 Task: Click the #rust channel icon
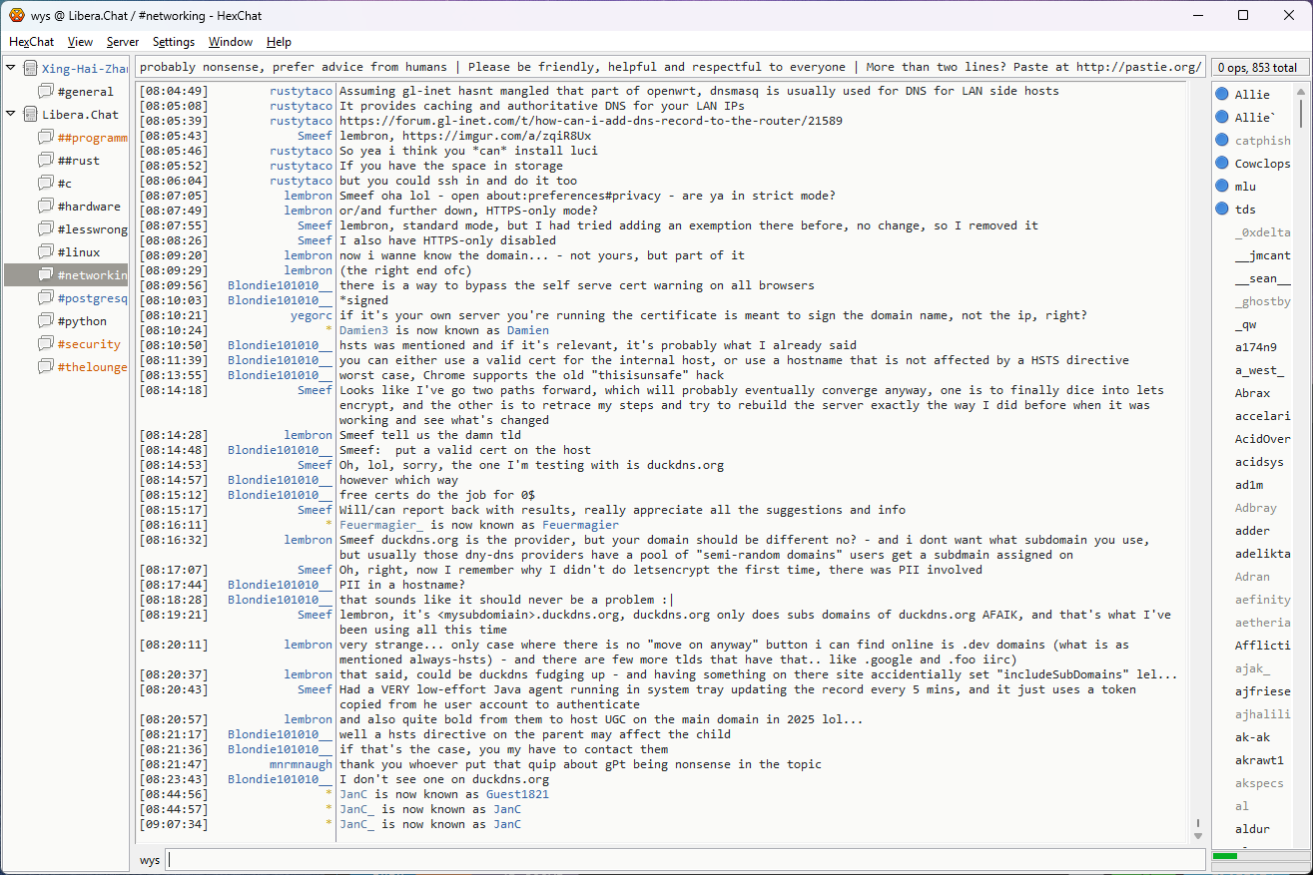point(46,161)
